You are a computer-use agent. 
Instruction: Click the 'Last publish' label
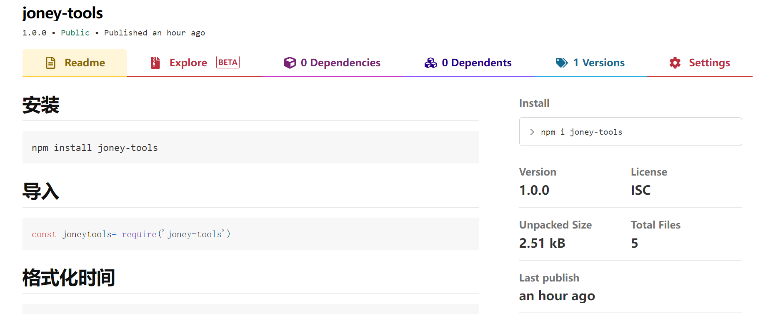[x=549, y=278]
